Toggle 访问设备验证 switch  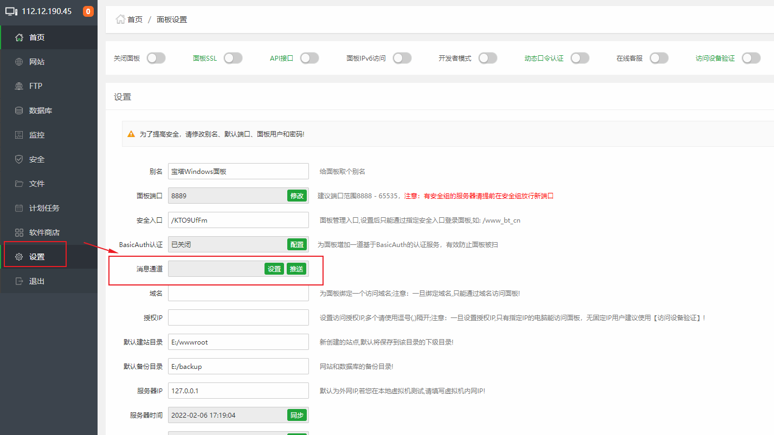tap(751, 58)
